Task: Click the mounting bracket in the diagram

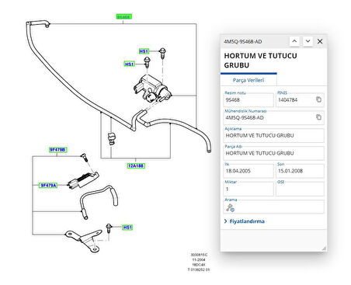Action: 84,240
